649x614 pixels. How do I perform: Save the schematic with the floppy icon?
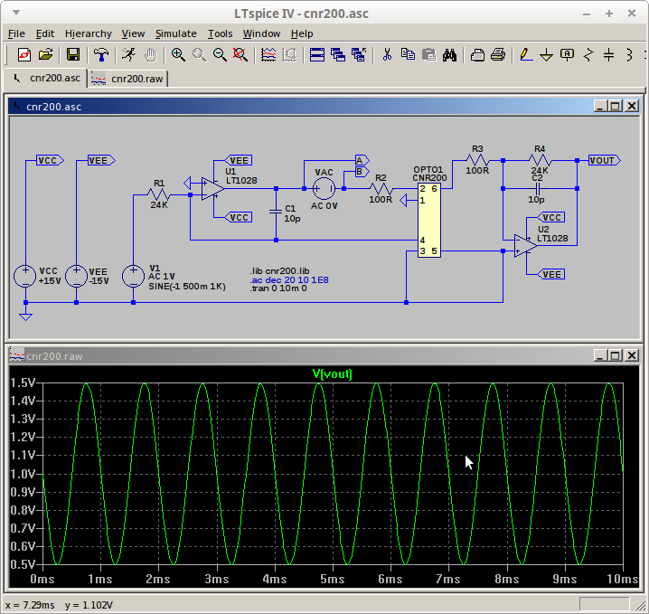[x=73, y=54]
